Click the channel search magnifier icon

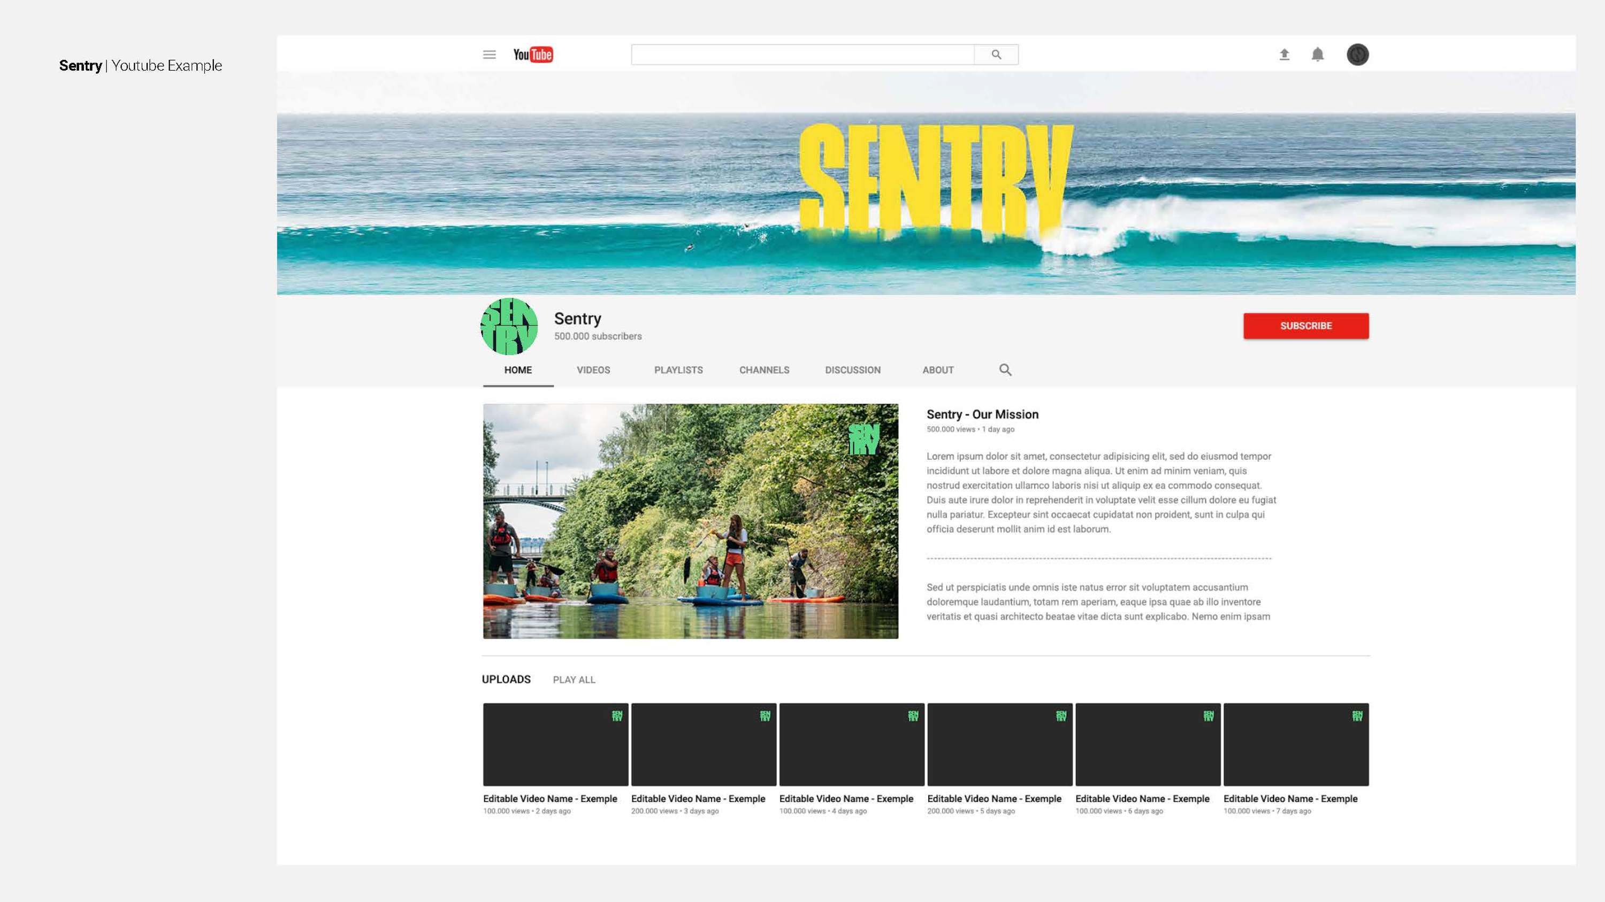[x=1005, y=370]
